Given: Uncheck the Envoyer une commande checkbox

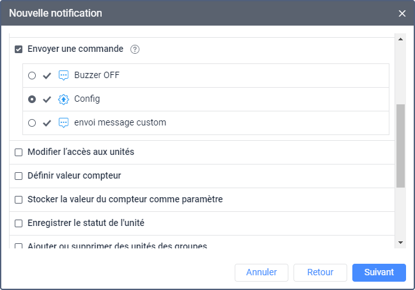Looking at the screenshot, I should pyautogui.click(x=19, y=49).
